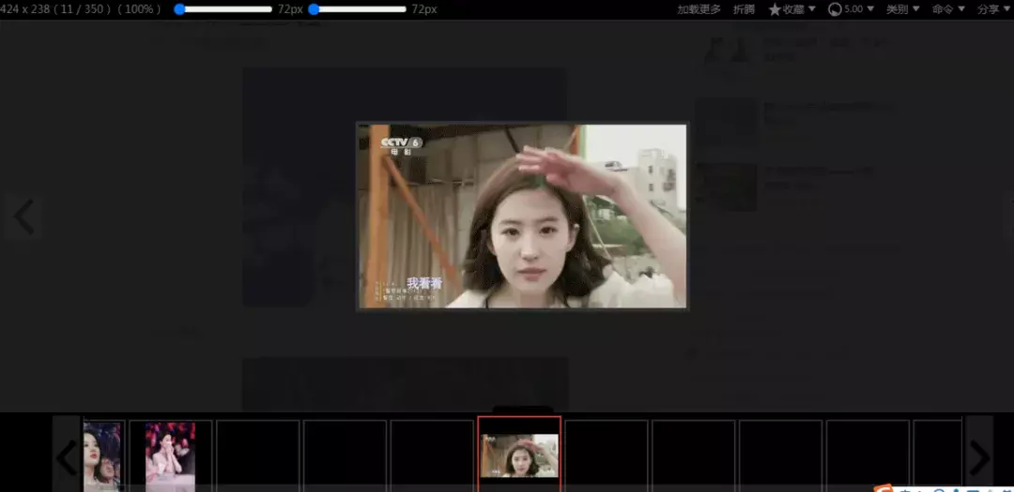The height and width of the screenshot is (492, 1014).
Task: Select the first thumbnail in the strip
Action: (102, 455)
